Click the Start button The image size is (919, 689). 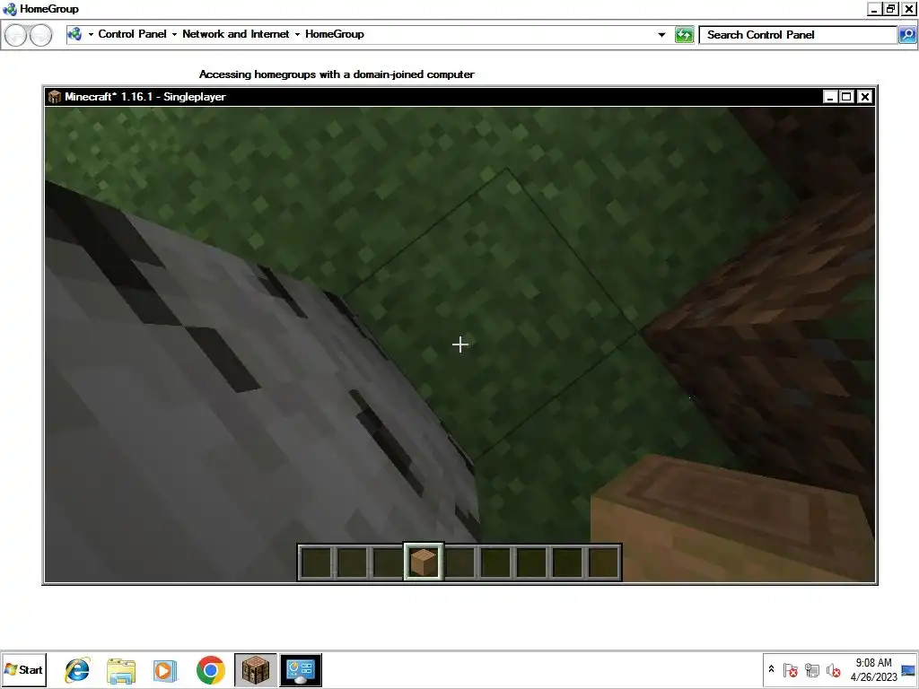coord(23,669)
